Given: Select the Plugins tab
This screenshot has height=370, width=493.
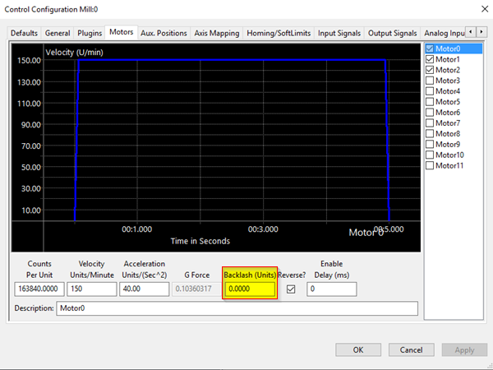Looking at the screenshot, I should (90, 33).
